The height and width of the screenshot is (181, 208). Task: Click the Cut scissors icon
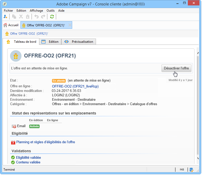tap(21, 17)
